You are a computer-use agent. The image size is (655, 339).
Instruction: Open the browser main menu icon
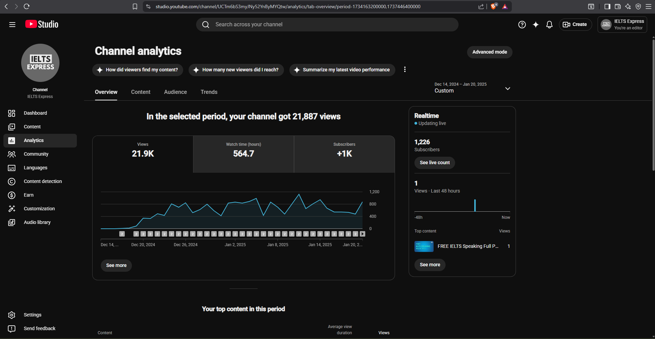click(648, 6)
